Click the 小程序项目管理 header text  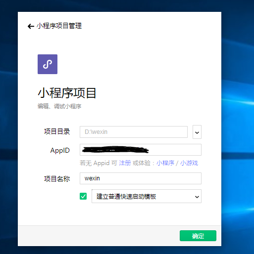[59, 26]
